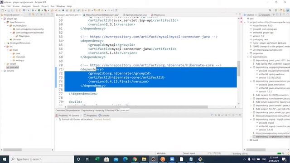The width and height of the screenshot is (290, 163).
Task: Click the editor vertical scrollbar thumb
Action: click(x=239, y=68)
